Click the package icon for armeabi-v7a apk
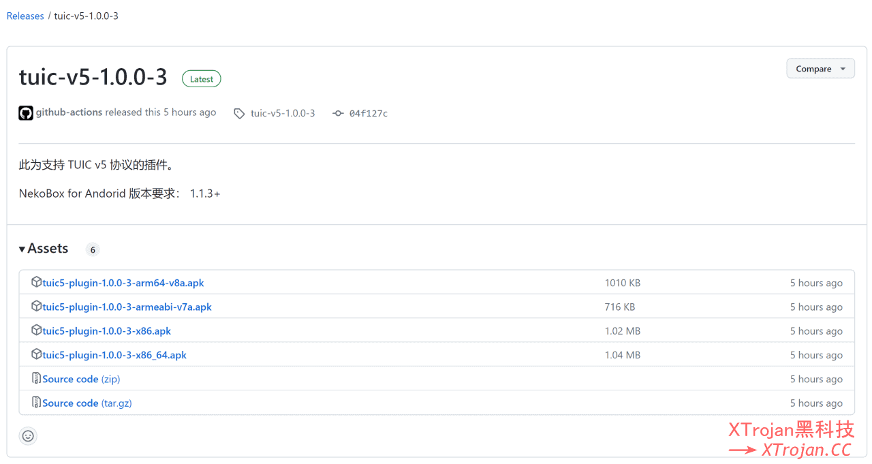The image size is (872, 464). click(37, 307)
